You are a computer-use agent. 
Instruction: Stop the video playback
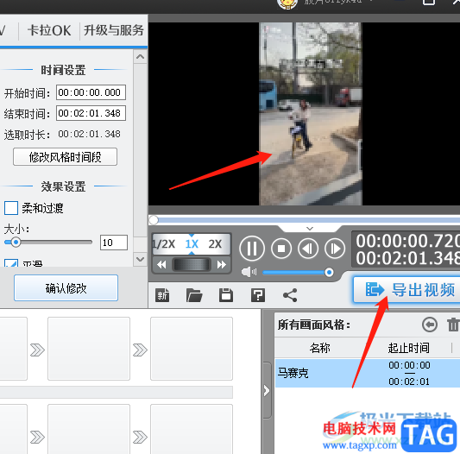[x=281, y=249]
